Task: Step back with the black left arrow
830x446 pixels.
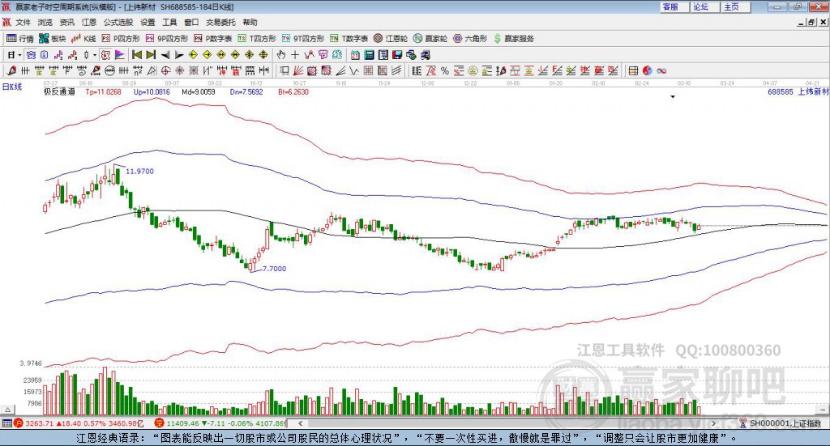Action: coord(165,55)
